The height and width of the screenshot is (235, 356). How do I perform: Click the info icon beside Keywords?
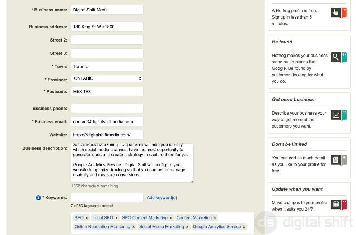[38, 198]
